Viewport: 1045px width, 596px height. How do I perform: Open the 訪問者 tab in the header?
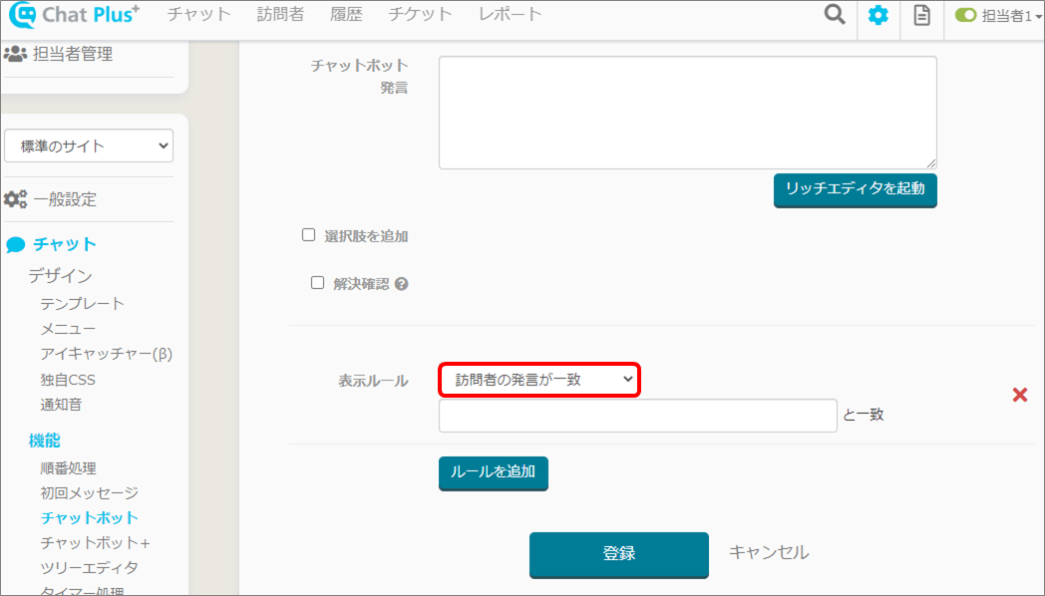280,14
